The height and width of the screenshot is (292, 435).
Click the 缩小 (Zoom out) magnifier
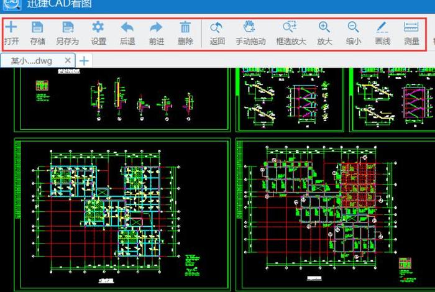pos(353,27)
